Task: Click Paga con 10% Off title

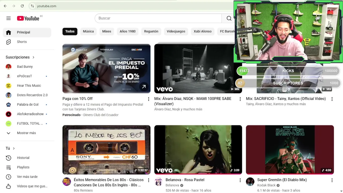Action: 77,99
